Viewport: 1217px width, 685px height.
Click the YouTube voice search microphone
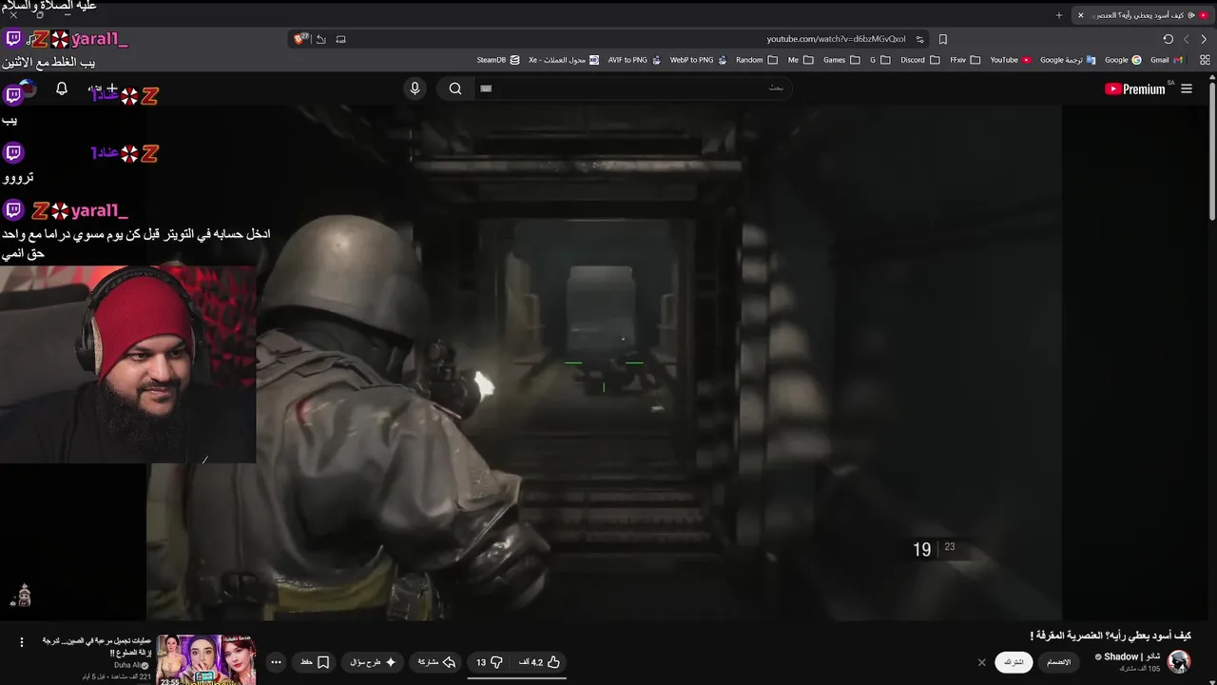415,88
